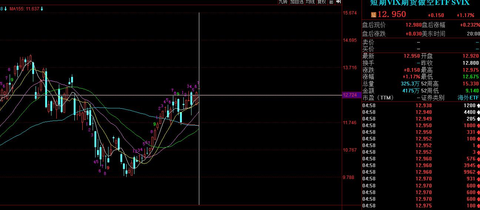The height and width of the screenshot is (210, 480).
Task: Click the 盘后涨幅 value +0.232%
Action: 470,25
